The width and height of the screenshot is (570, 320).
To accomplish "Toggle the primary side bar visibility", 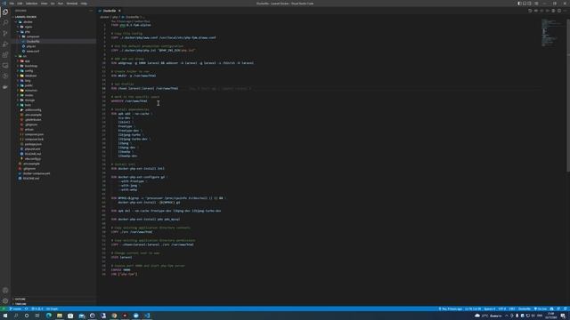I will coord(519,4).
